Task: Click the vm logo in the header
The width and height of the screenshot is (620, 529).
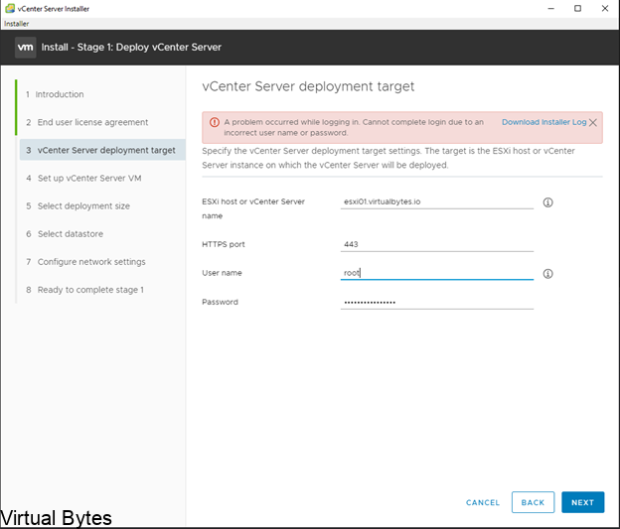Action: [25, 48]
